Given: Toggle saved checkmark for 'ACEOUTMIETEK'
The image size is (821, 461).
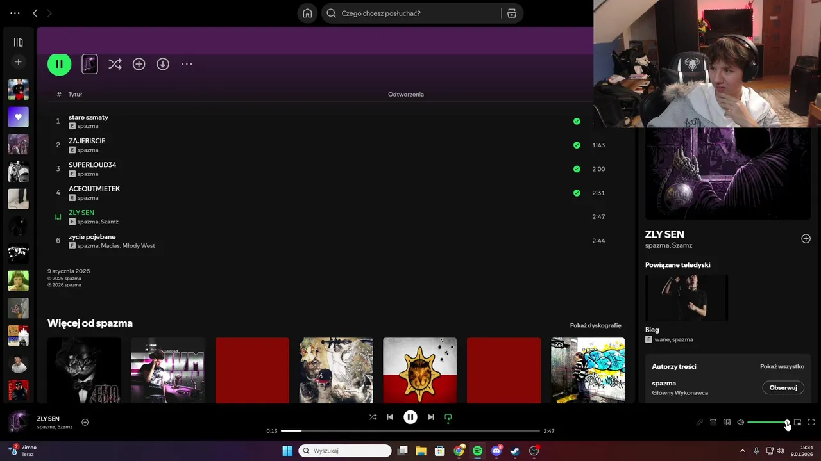Looking at the screenshot, I should 577,193.
